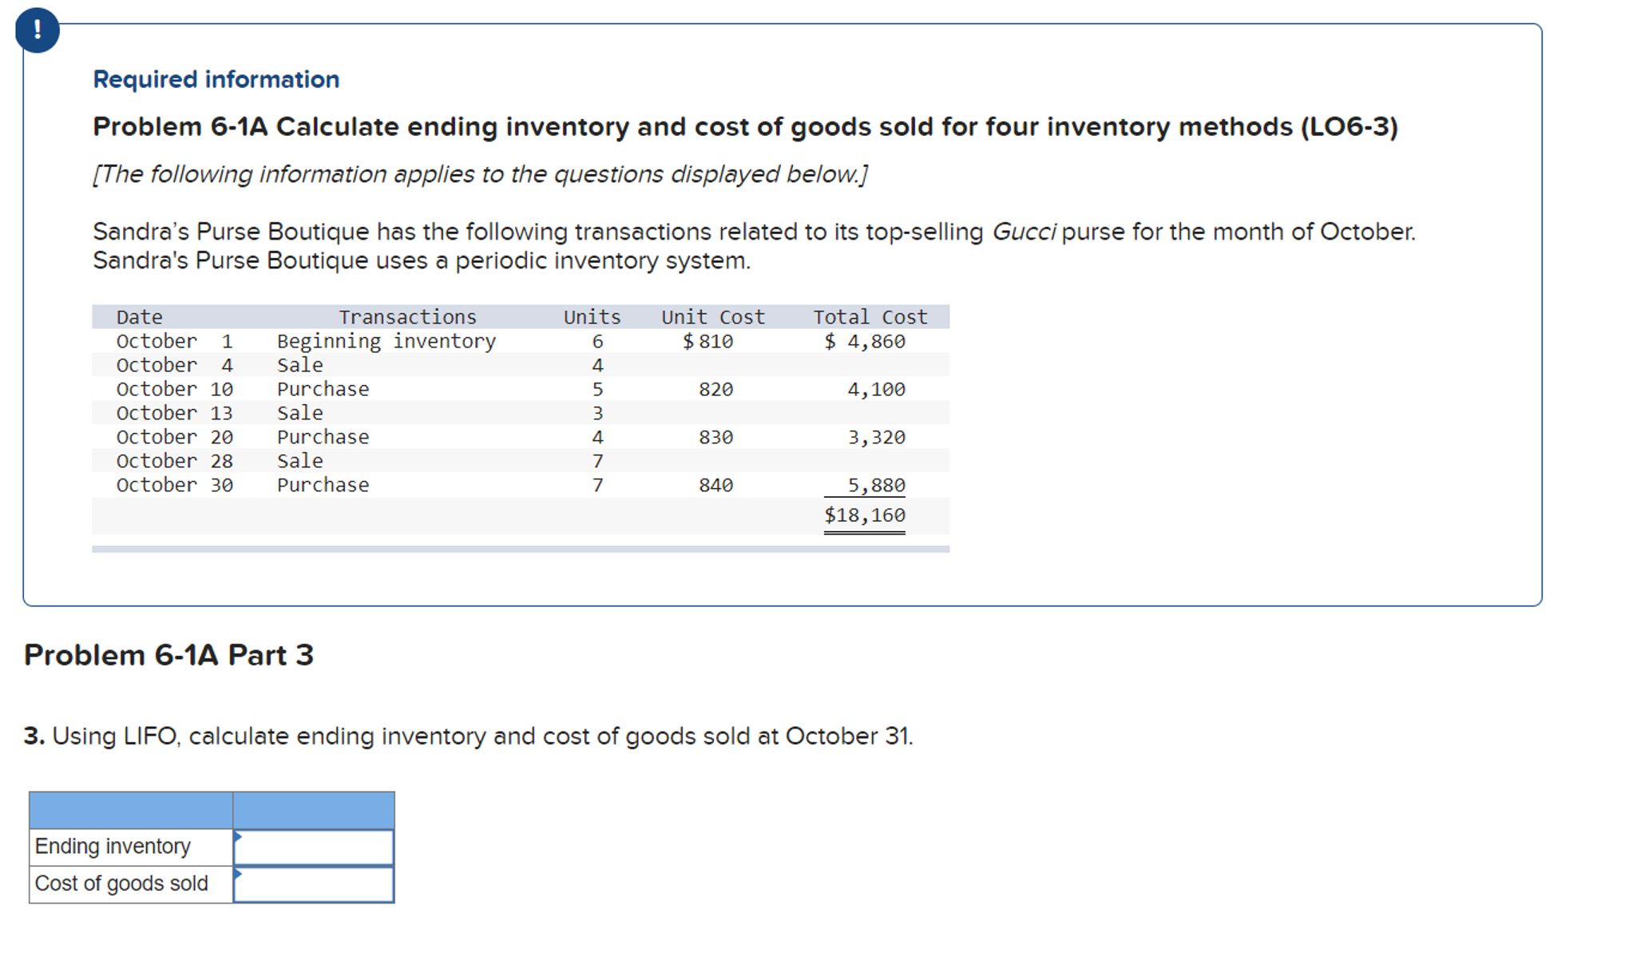Click the blue header cell above answer fields
This screenshot has width=1649, height=961.
(313, 810)
